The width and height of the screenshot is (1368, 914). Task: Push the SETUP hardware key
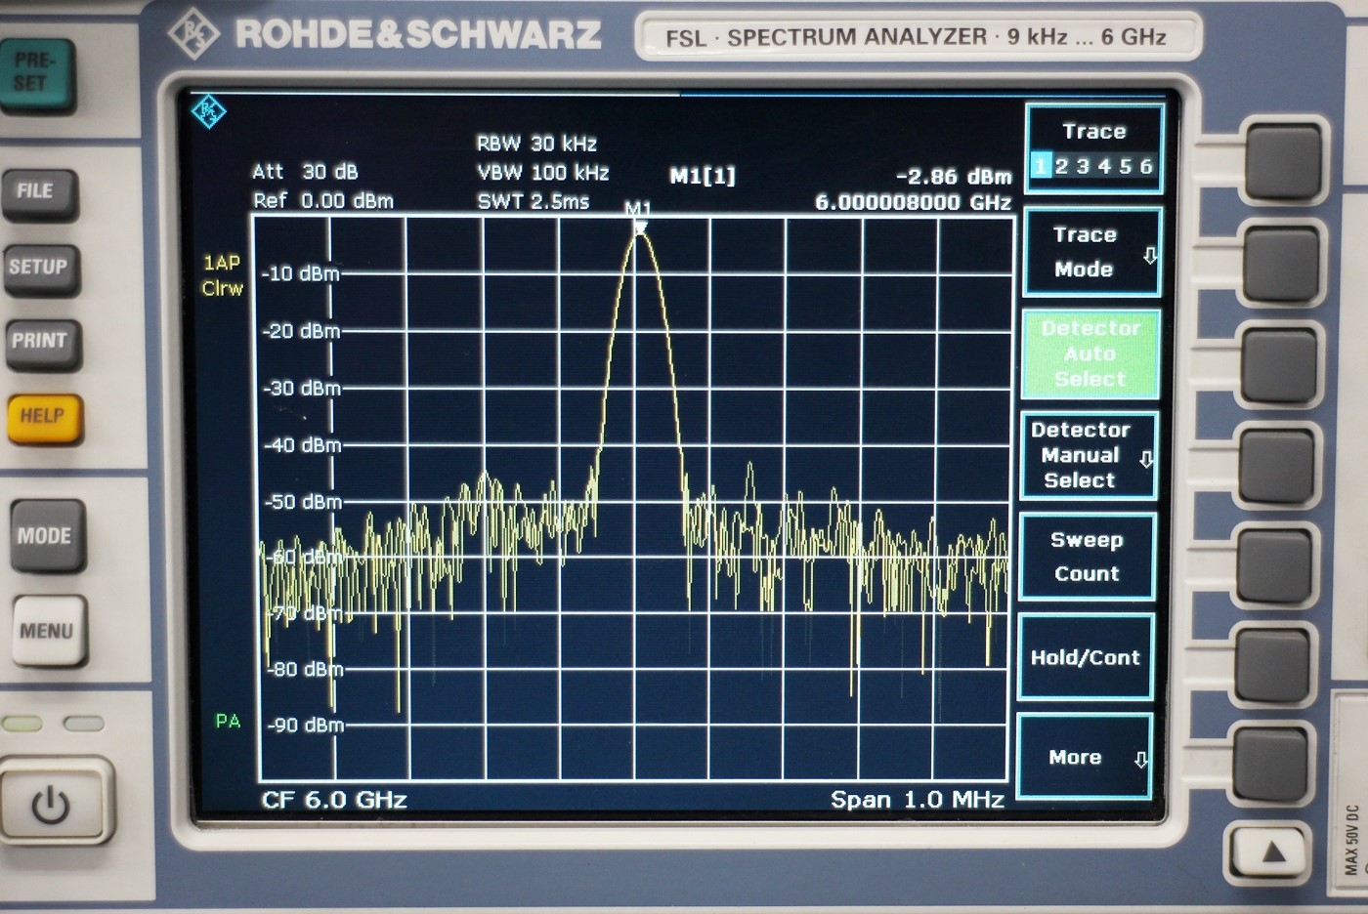click(39, 269)
